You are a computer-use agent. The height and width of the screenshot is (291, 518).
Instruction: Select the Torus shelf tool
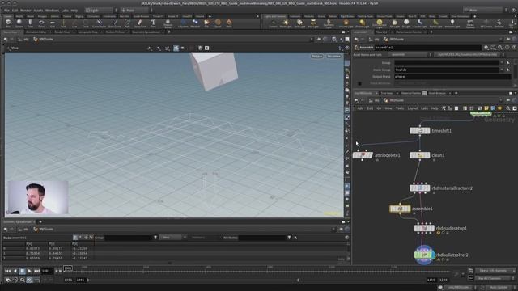click(x=41, y=23)
